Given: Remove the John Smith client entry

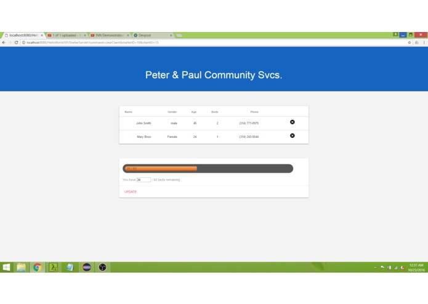Looking at the screenshot, I should click(x=292, y=122).
